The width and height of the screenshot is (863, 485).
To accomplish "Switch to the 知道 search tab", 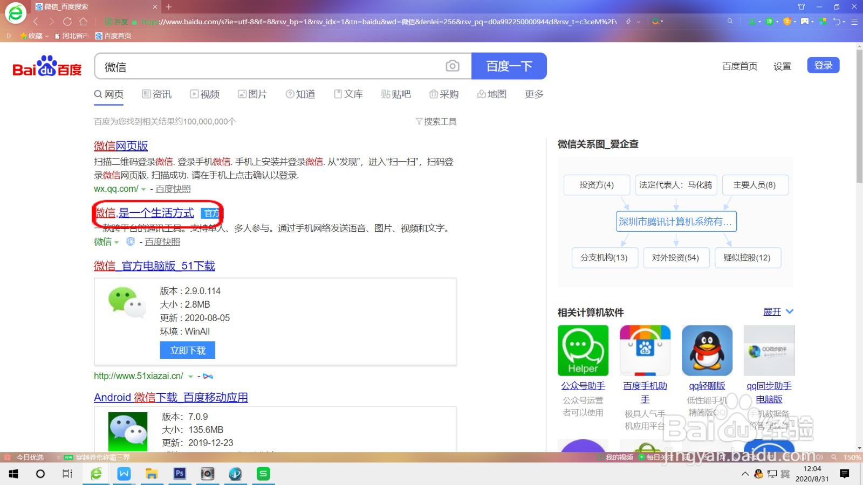I will 300,94.
